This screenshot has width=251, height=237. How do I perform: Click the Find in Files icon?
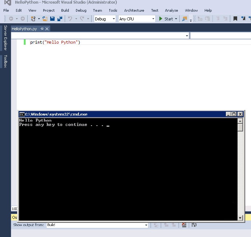pos(184,19)
